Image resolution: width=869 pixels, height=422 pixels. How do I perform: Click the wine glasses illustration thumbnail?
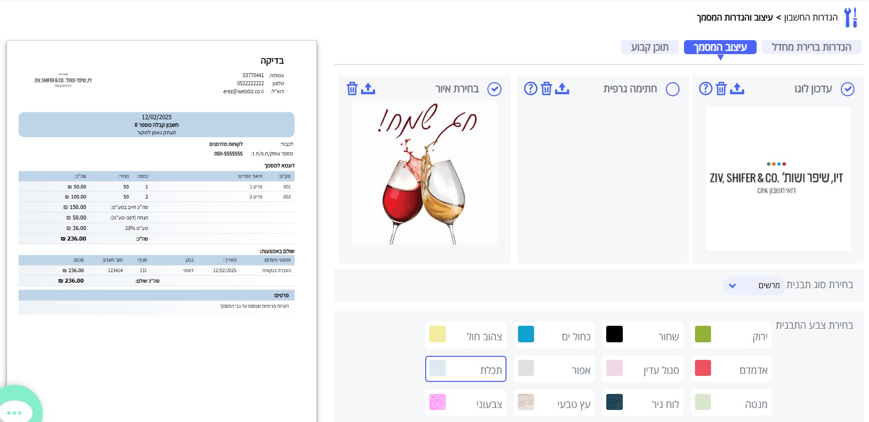[x=425, y=172]
